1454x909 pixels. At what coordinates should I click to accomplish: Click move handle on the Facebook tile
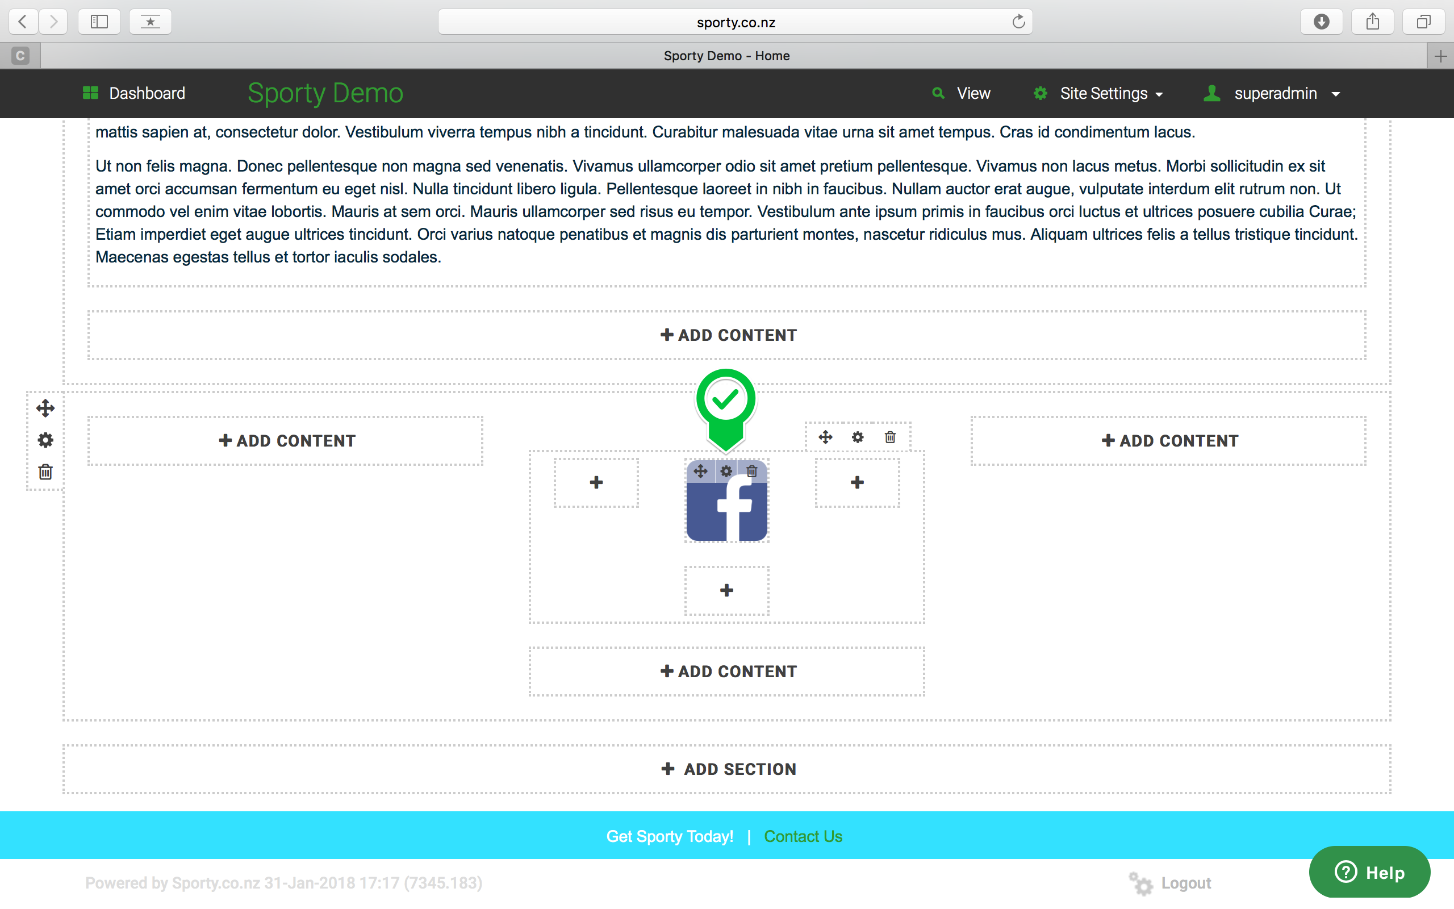point(700,472)
